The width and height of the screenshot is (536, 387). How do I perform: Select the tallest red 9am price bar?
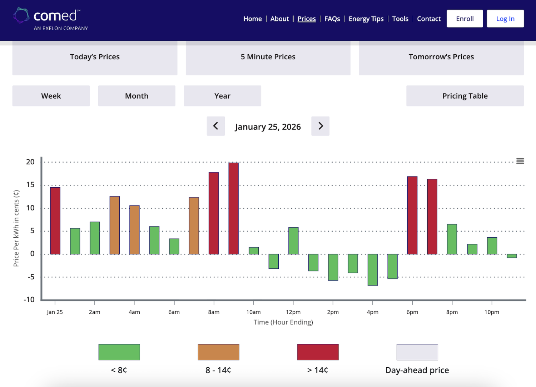pos(234,208)
